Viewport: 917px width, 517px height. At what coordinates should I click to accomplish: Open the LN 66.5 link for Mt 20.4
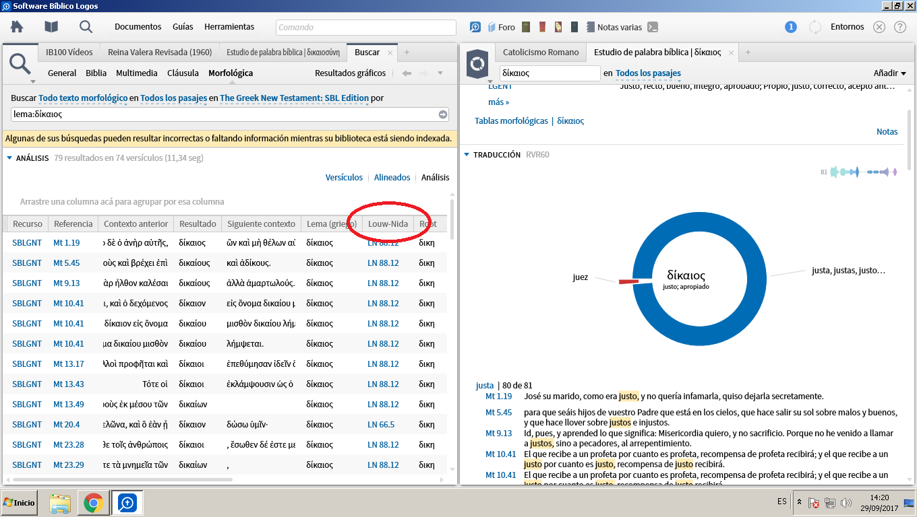[x=381, y=424]
